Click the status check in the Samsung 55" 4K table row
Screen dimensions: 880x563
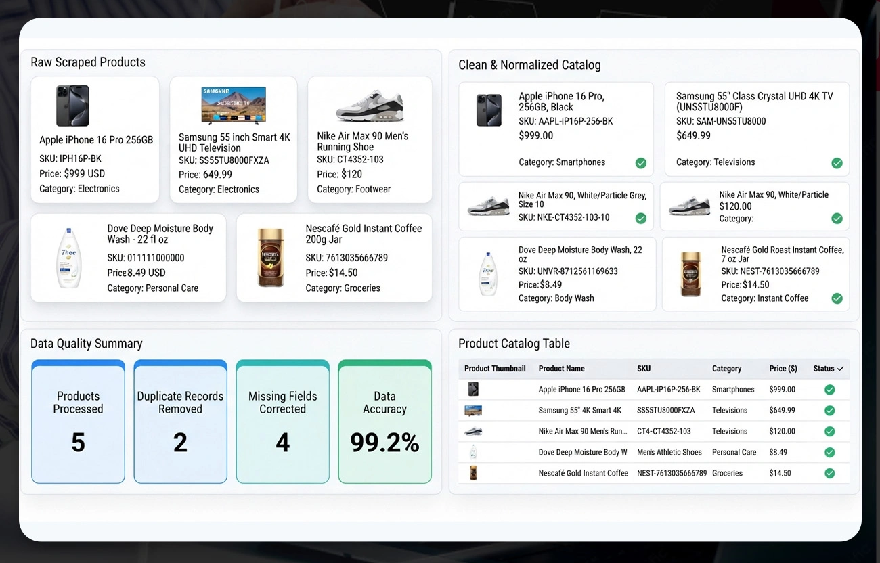[x=829, y=411]
